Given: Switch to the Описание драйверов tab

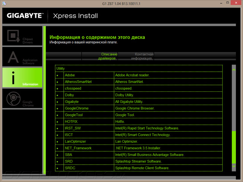Looking at the screenshot, I should click(x=99, y=56).
